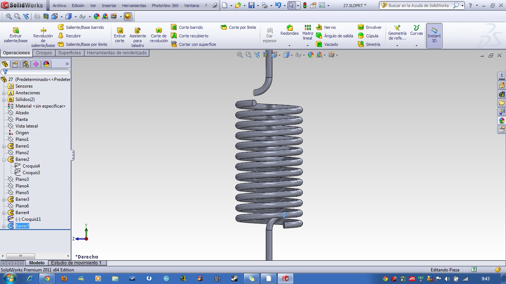Expand the Barrer1 feature
This screenshot has height=284, width=506.
click(4, 146)
